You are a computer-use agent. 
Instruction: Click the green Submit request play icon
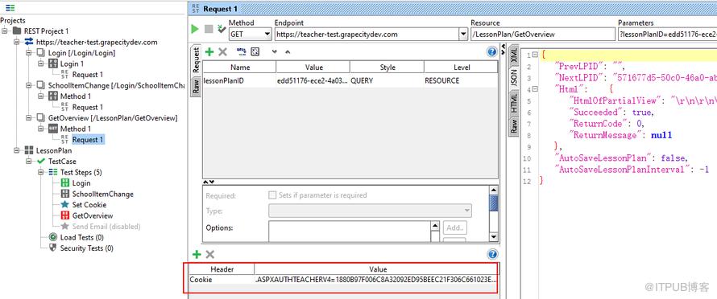click(x=195, y=29)
